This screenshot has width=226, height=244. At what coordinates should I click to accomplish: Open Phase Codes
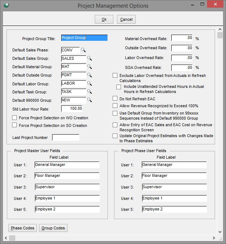[x=23, y=228]
